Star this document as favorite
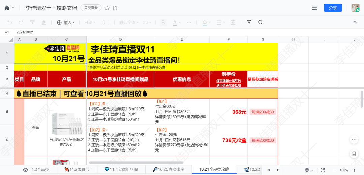Screen dimensions: 364x175 [x=107, y=8]
